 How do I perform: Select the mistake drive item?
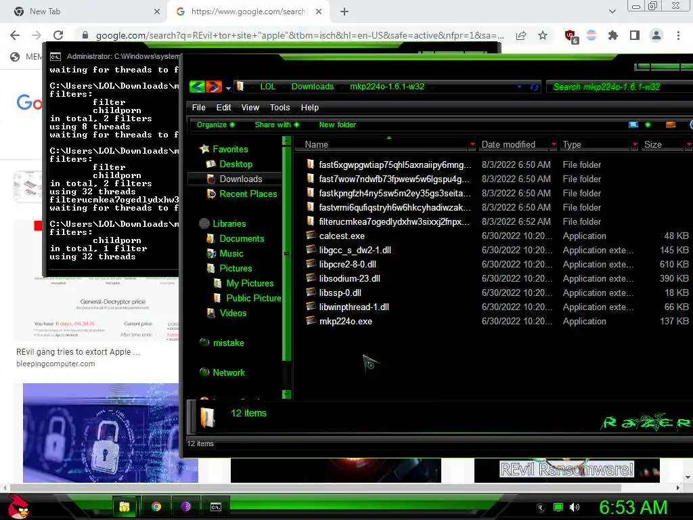click(x=228, y=343)
